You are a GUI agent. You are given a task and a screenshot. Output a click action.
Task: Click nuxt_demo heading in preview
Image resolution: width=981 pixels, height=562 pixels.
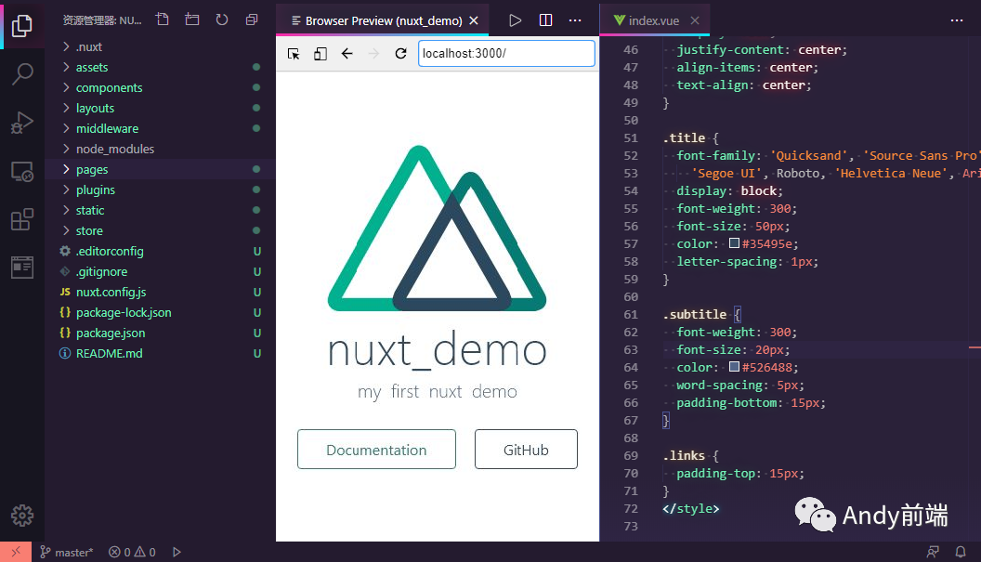pyautogui.click(x=438, y=352)
